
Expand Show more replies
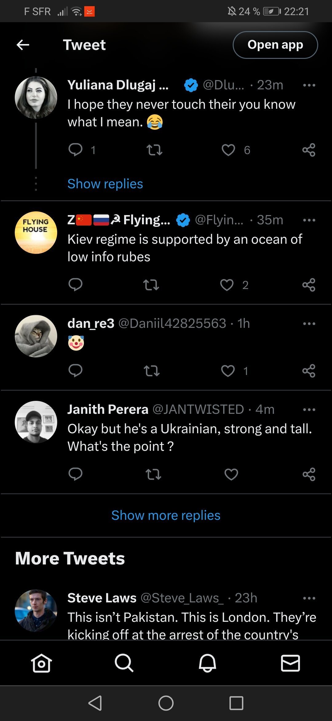tap(166, 515)
